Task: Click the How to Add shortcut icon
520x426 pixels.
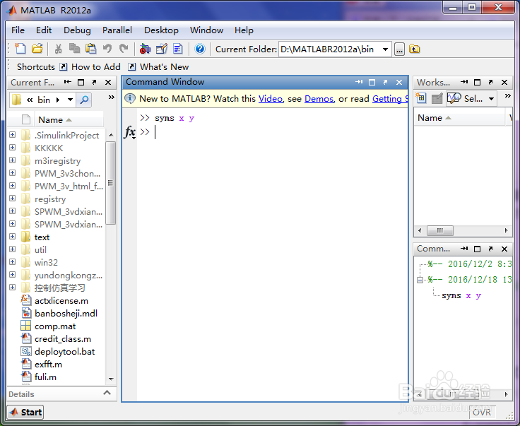Action: pyautogui.click(x=64, y=67)
